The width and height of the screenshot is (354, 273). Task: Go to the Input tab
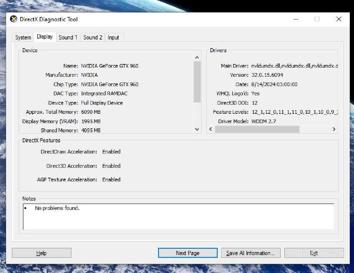(113, 37)
